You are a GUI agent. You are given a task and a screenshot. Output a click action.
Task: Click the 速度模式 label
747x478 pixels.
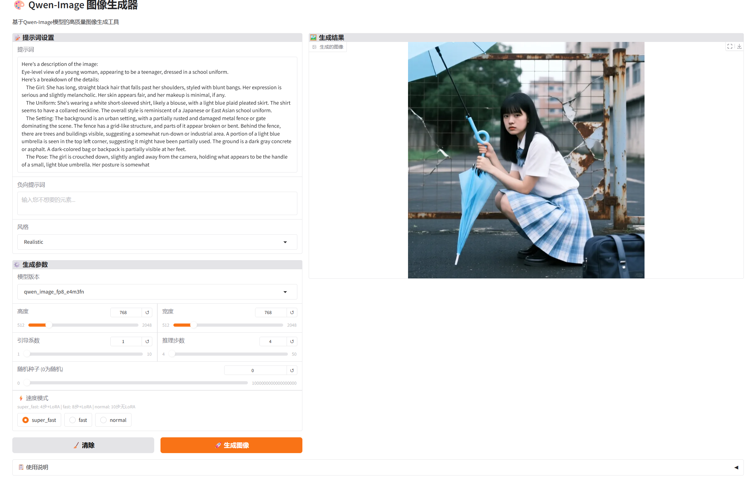[37, 398]
